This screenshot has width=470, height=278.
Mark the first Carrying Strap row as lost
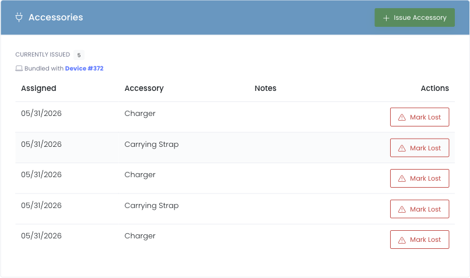pyautogui.click(x=419, y=148)
